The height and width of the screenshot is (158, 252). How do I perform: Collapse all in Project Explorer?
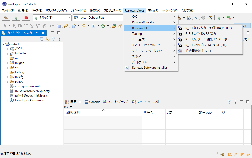42,39
